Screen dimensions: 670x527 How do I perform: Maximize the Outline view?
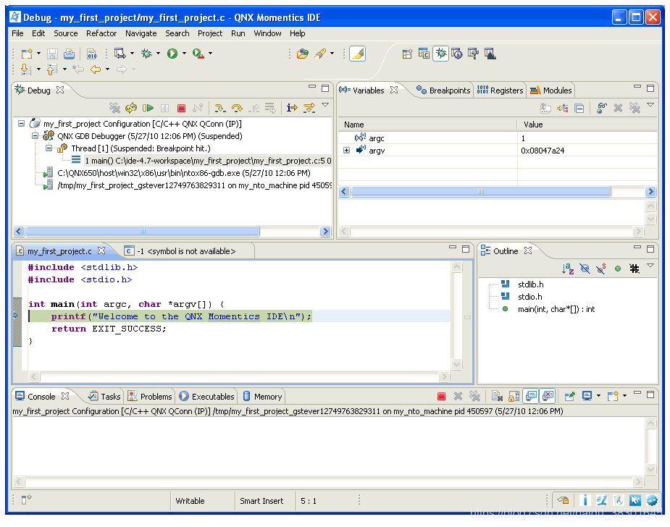pyautogui.click(x=650, y=249)
